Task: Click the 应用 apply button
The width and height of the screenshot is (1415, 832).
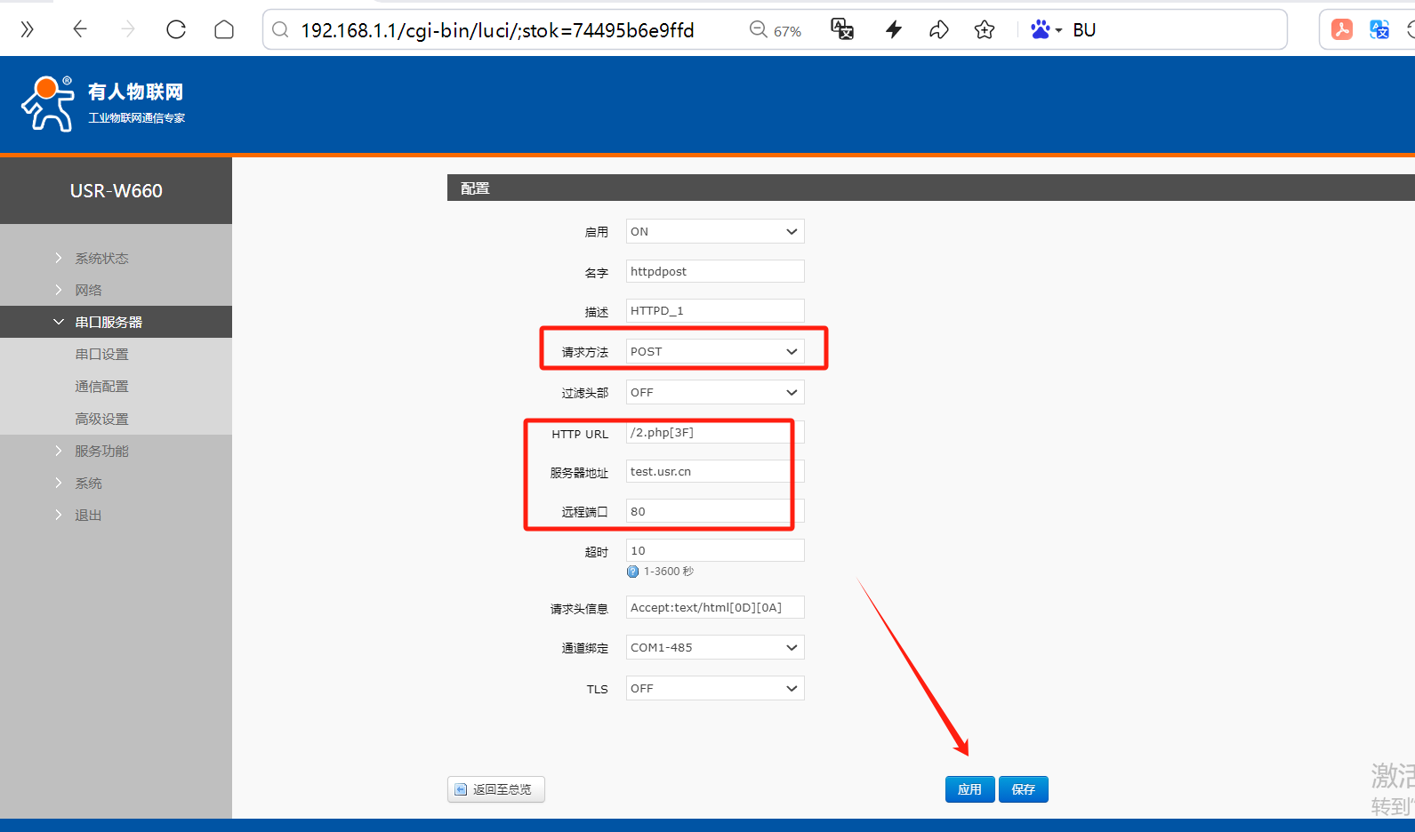Action: click(969, 789)
